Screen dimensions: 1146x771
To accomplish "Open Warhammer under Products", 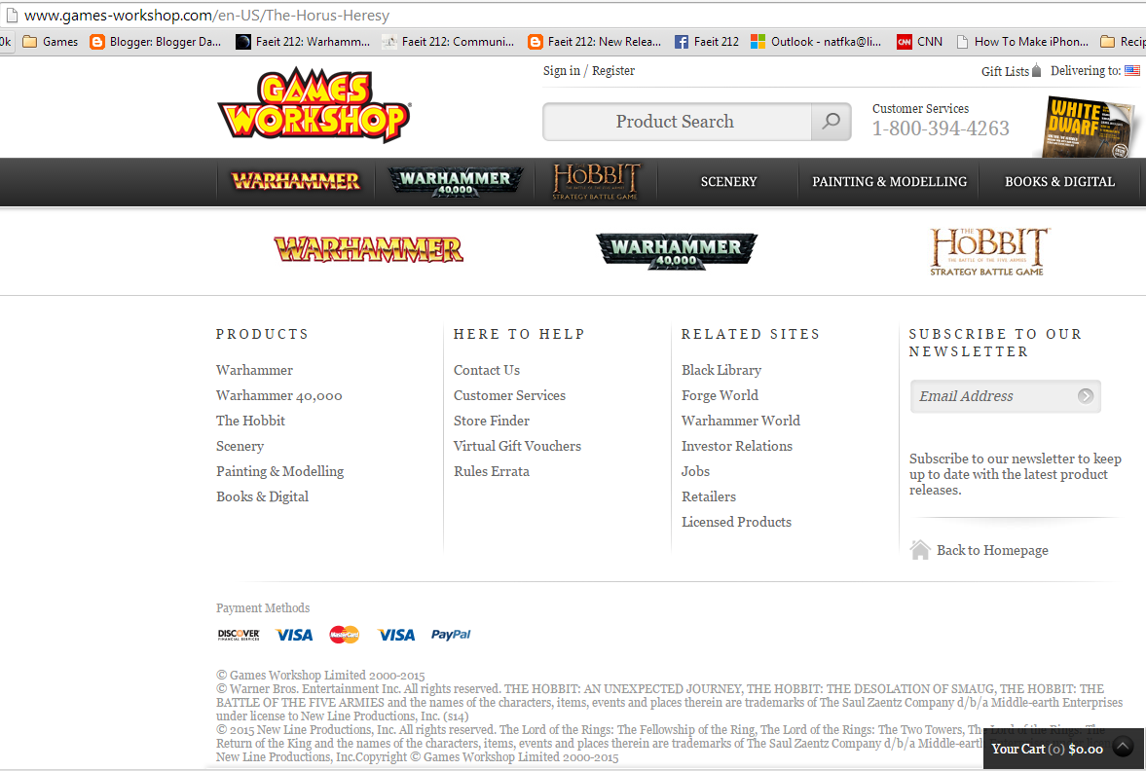I will pyautogui.click(x=254, y=370).
